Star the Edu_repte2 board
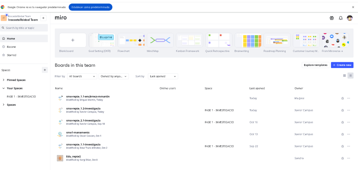The width and height of the screenshot is (358, 170). [x=343, y=158]
